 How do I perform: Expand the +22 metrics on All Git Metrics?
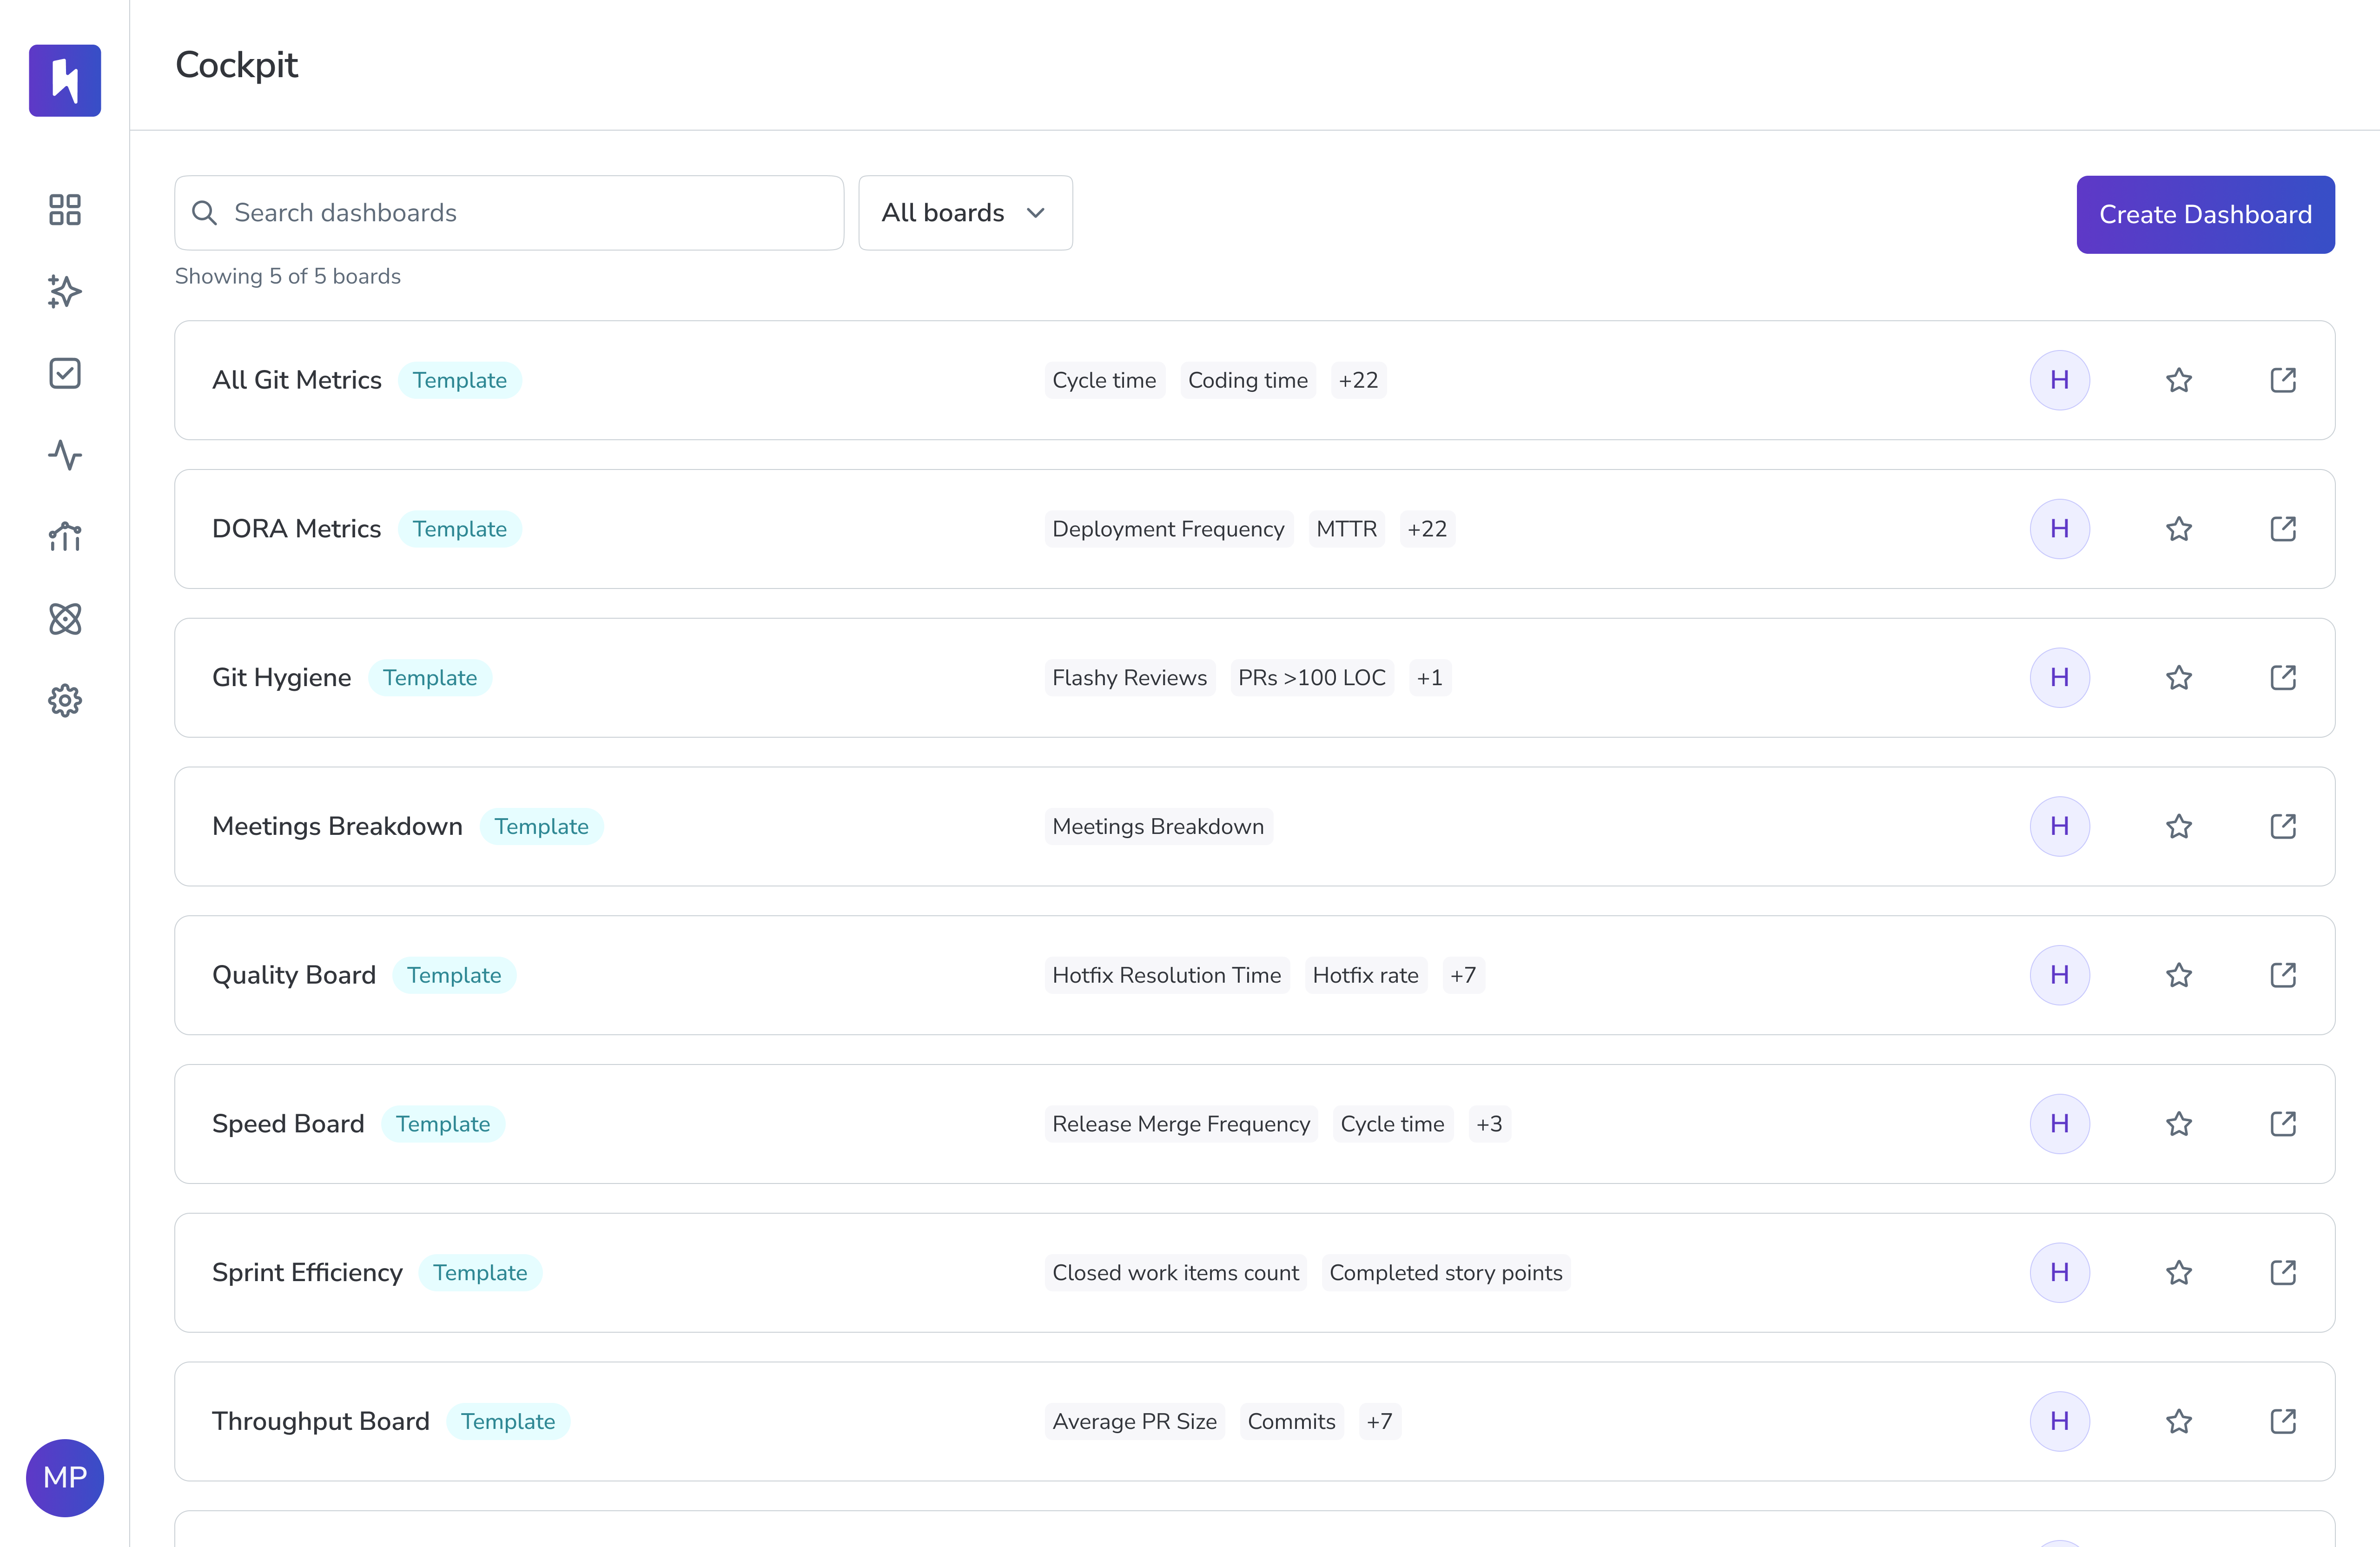point(1358,380)
